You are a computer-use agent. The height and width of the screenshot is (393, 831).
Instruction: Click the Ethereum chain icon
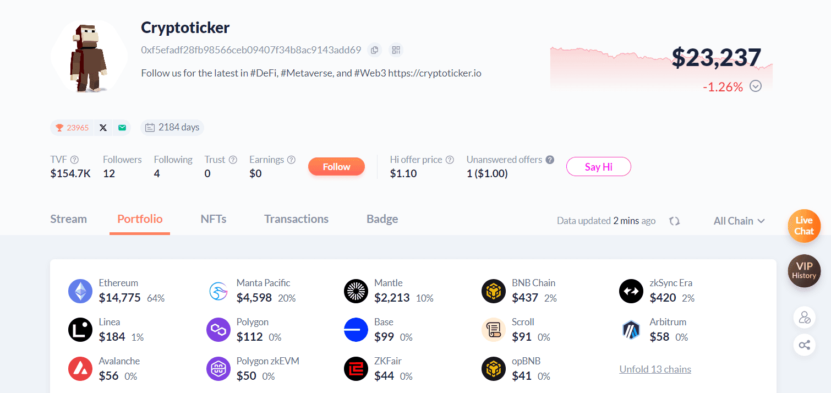[x=80, y=291]
